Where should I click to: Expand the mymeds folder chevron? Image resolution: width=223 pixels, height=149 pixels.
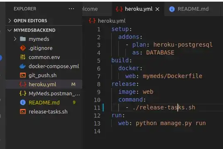pyautogui.click(x=15, y=39)
